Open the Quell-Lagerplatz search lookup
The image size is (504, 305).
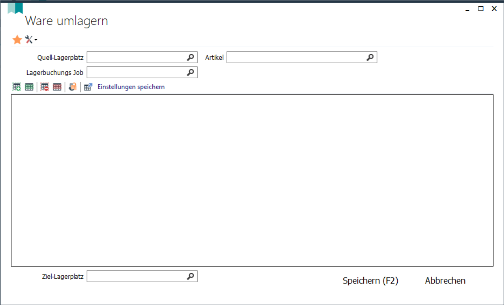tap(191, 57)
